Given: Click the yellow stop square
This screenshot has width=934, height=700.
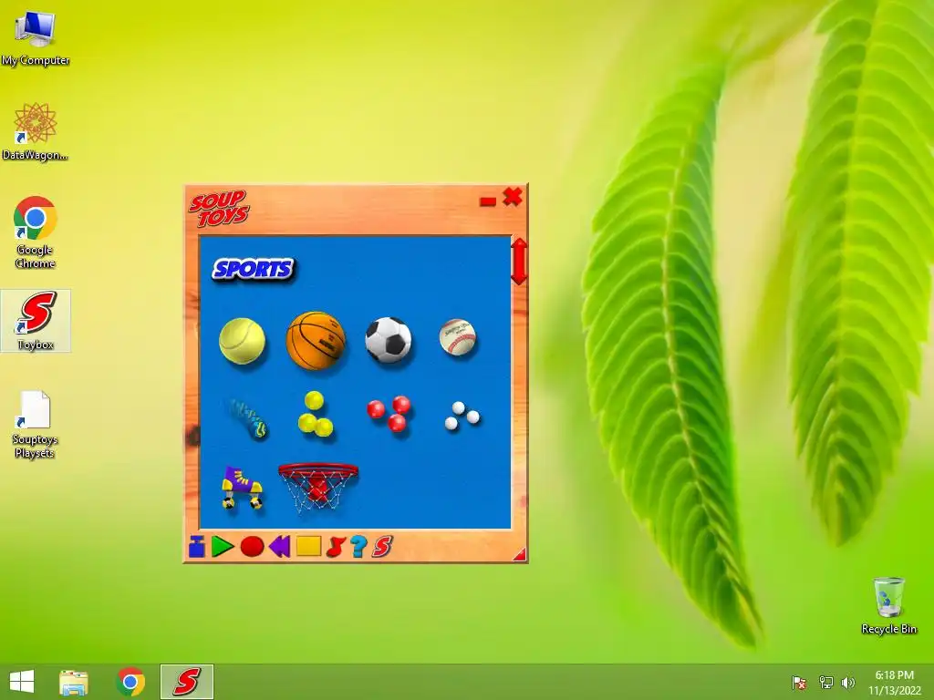Looking at the screenshot, I should pyautogui.click(x=308, y=546).
